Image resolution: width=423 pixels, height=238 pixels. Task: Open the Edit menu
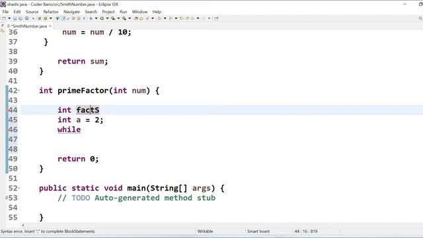tap(17, 12)
